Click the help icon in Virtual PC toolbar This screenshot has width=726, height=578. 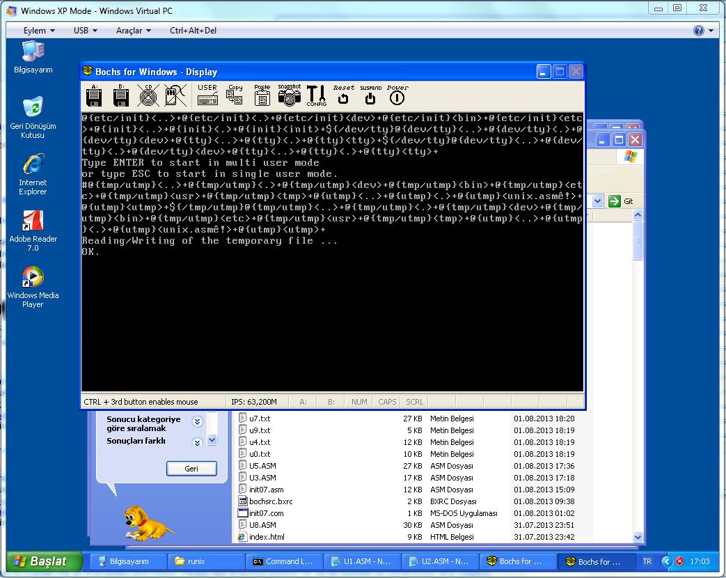(x=698, y=31)
